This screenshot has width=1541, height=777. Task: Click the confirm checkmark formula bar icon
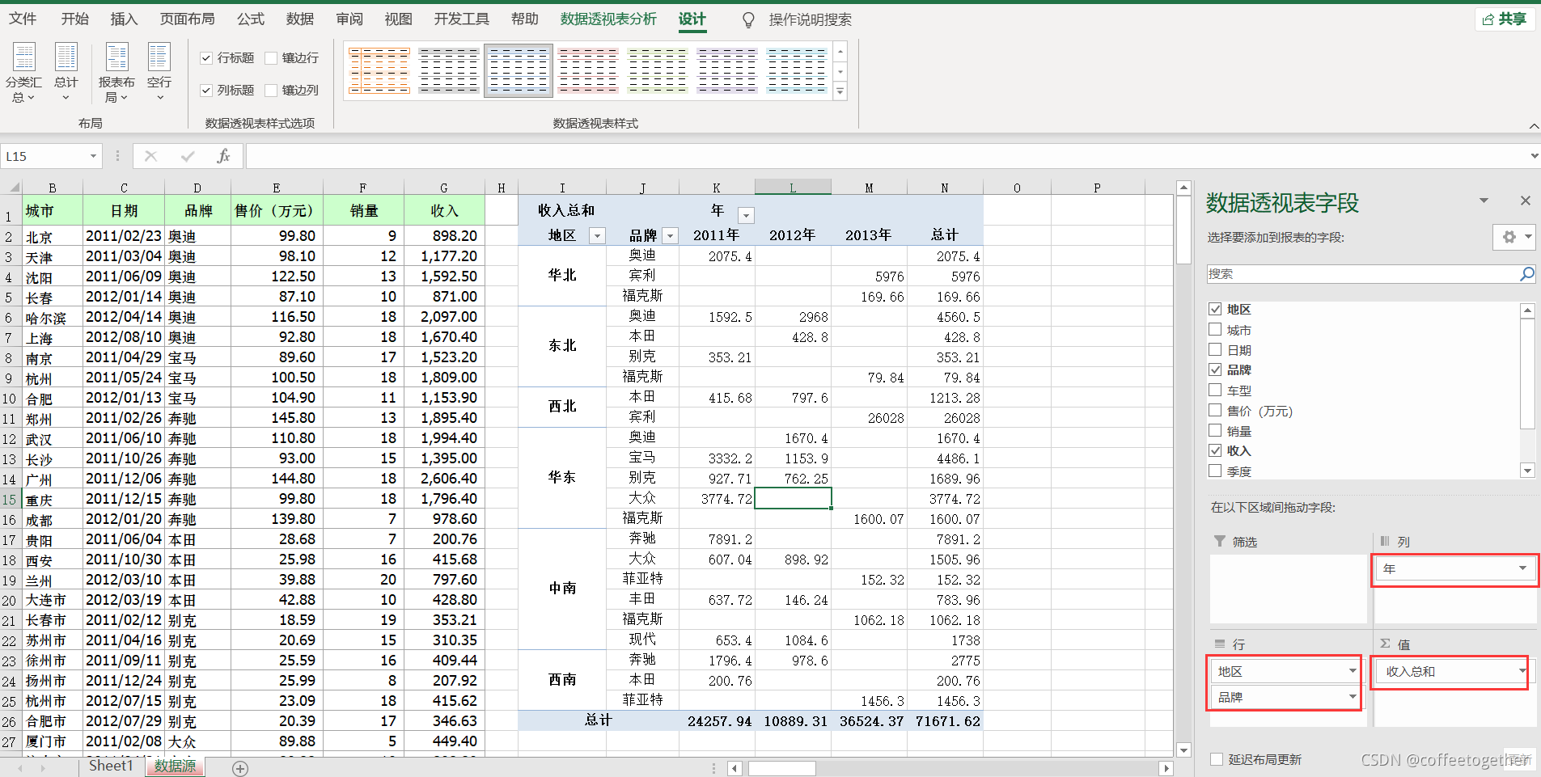click(188, 156)
